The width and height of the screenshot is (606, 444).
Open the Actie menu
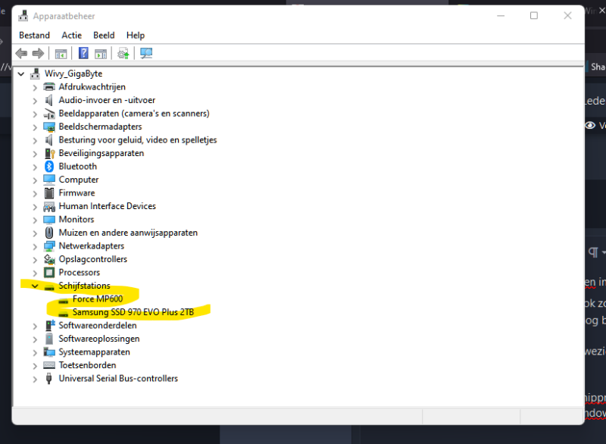click(71, 35)
